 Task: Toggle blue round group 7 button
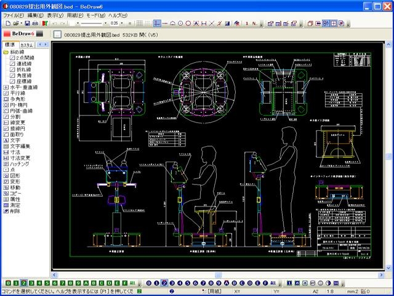pyautogui.click(x=203, y=284)
